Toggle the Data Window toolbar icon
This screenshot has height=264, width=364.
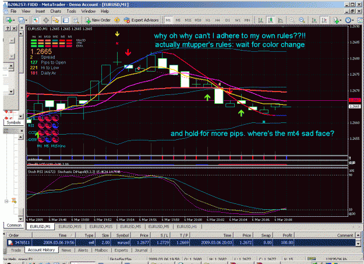tap(46, 20)
